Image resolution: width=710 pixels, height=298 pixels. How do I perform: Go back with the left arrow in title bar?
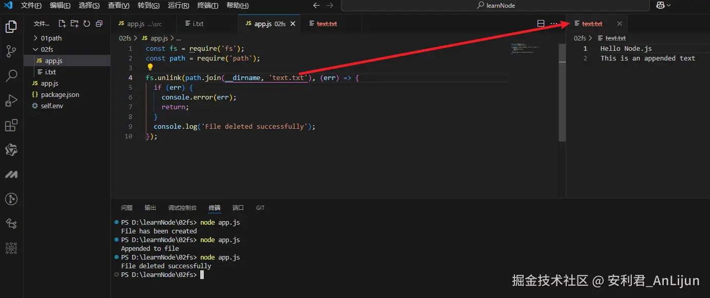click(317, 6)
